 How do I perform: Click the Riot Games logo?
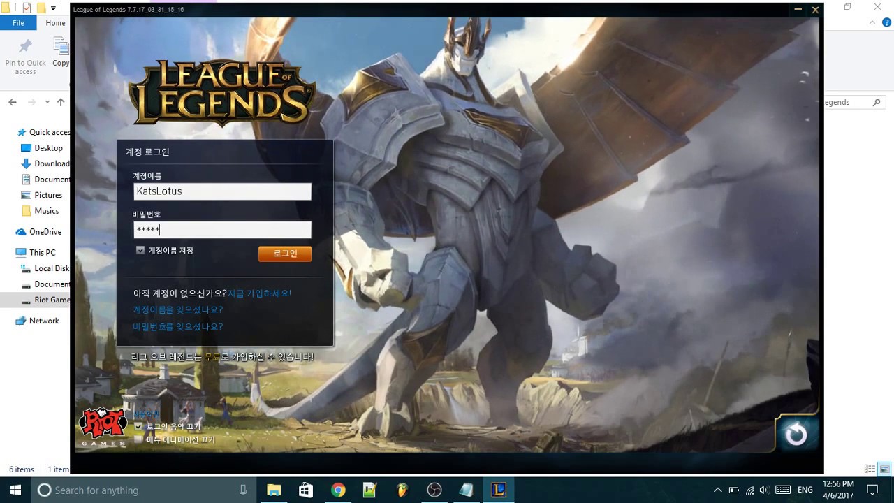tap(102, 426)
